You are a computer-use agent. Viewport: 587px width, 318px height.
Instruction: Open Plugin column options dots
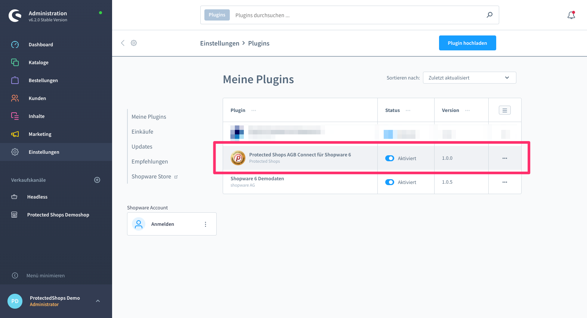click(254, 110)
